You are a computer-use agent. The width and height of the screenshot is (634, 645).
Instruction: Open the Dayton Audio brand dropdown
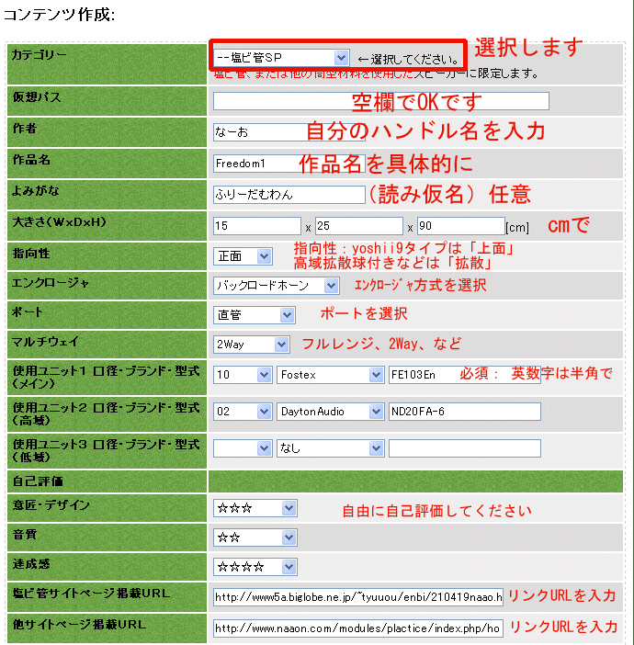(x=330, y=413)
